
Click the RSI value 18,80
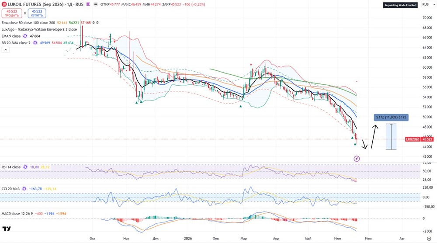[35, 167]
